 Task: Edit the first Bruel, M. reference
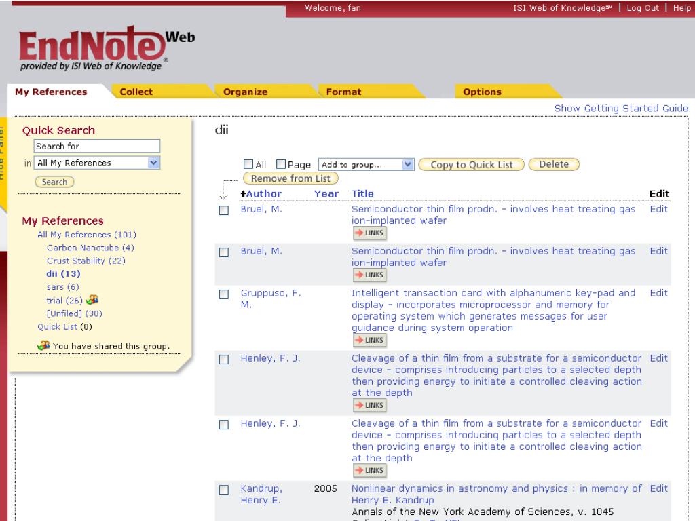(658, 209)
